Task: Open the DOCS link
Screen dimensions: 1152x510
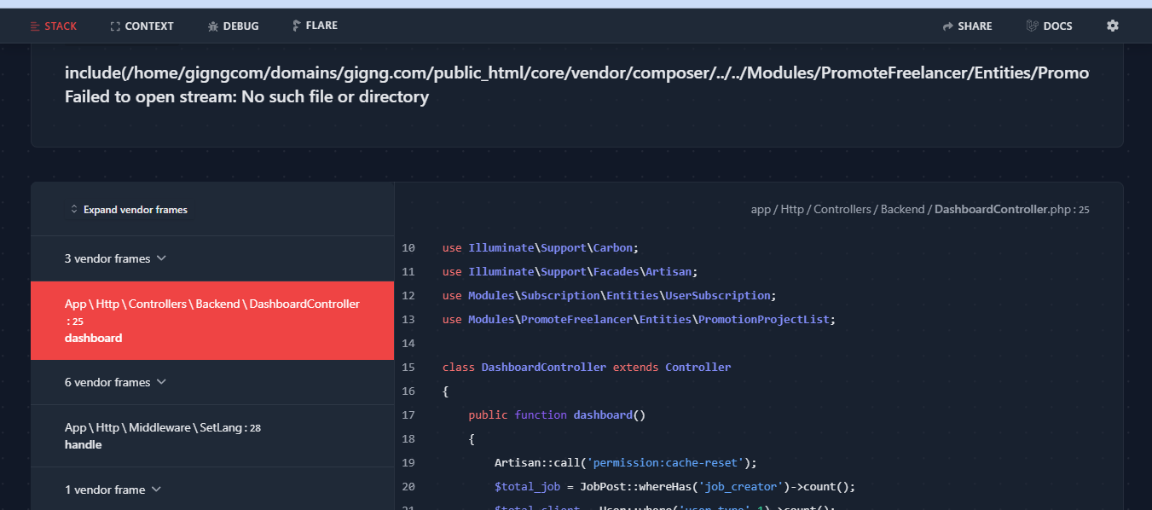Action: 1049,26
